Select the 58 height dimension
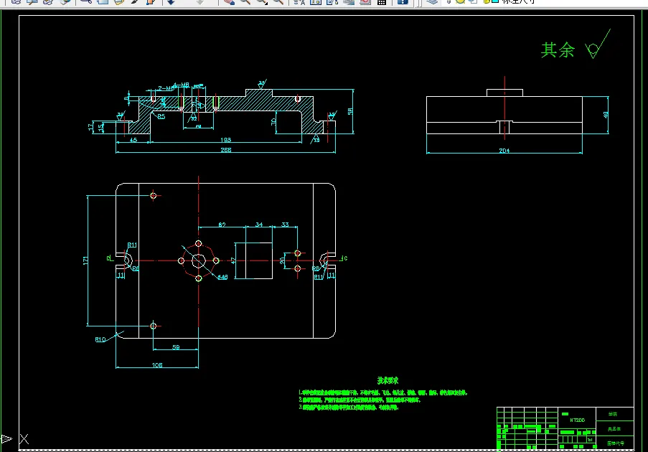The width and height of the screenshot is (648, 452). pyautogui.click(x=350, y=111)
